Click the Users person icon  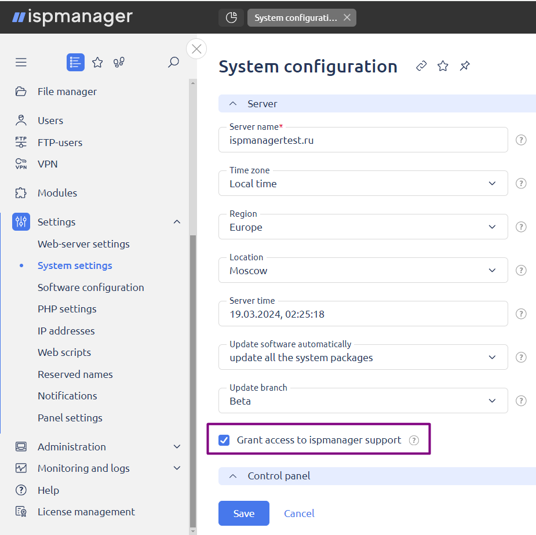click(x=21, y=121)
